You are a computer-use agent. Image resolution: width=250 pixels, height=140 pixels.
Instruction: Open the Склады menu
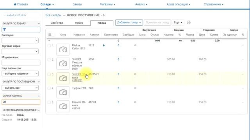(47, 4)
